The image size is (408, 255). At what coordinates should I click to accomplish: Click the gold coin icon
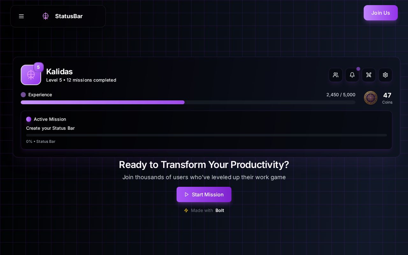point(371,98)
